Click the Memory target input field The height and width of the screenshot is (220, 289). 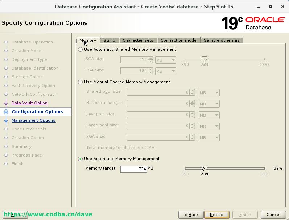pyautogui.click(x=134, y=169)
